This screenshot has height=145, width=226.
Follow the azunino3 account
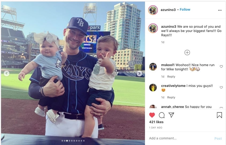pos(185,10)
